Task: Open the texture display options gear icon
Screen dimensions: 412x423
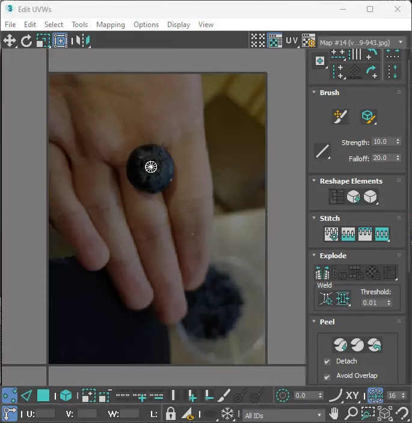Action: pyautogui.click(x=309, y=41)
